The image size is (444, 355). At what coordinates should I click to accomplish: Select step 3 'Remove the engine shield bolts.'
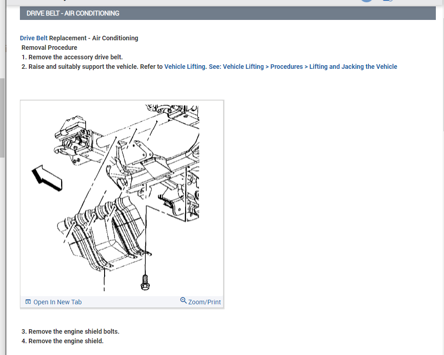(71, 331)
